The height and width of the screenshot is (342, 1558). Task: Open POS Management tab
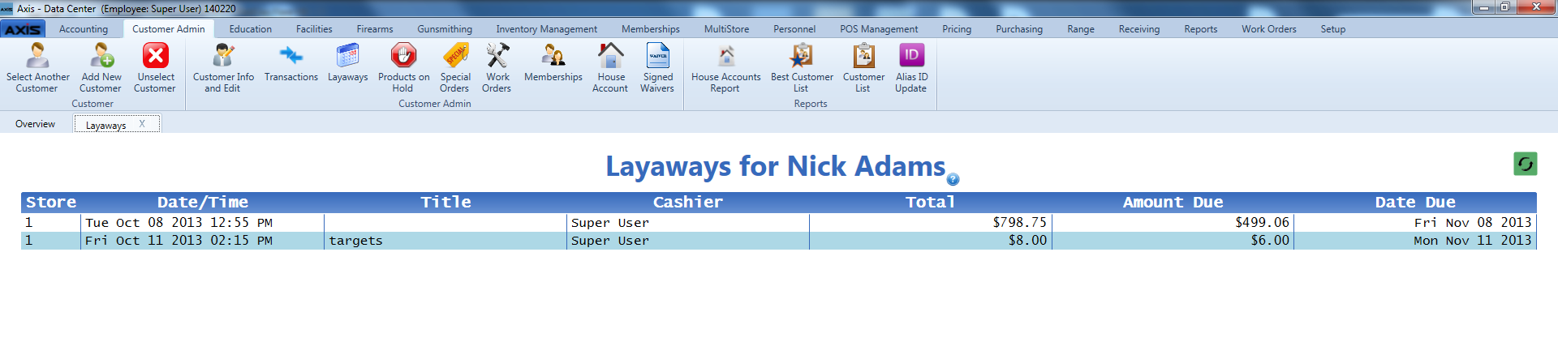point(879,29)
